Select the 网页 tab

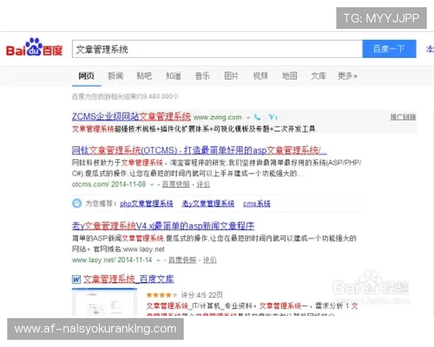[86, 75]
